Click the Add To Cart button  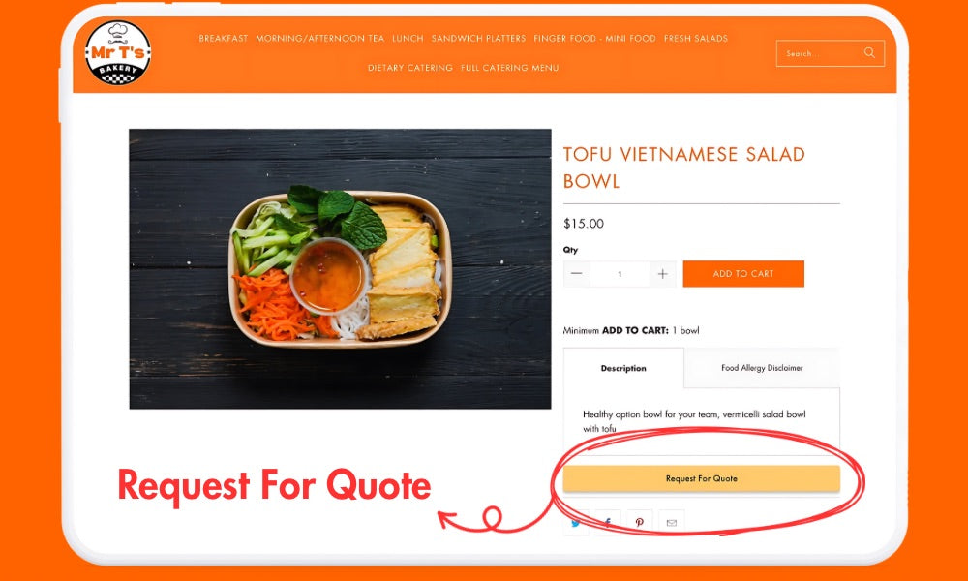pos(743,273)
